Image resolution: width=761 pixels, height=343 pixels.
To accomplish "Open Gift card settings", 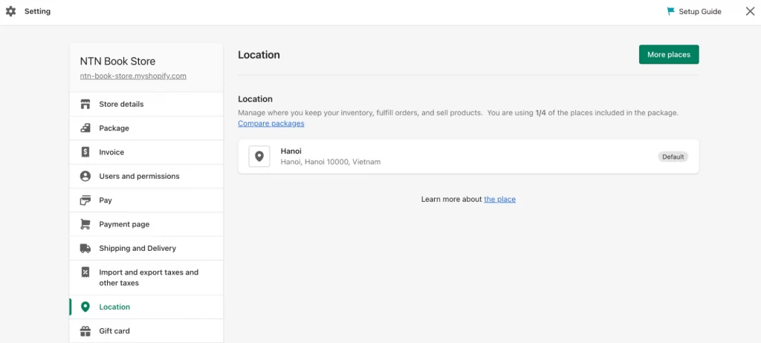I will click(146, 331).
